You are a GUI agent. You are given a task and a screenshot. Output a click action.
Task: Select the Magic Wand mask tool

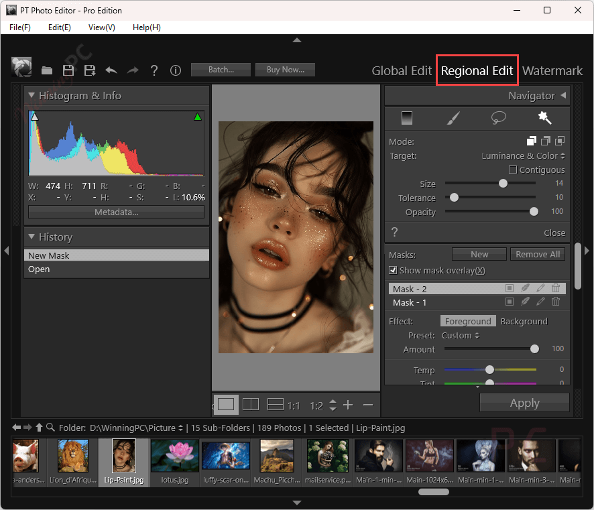pos(545,118)
